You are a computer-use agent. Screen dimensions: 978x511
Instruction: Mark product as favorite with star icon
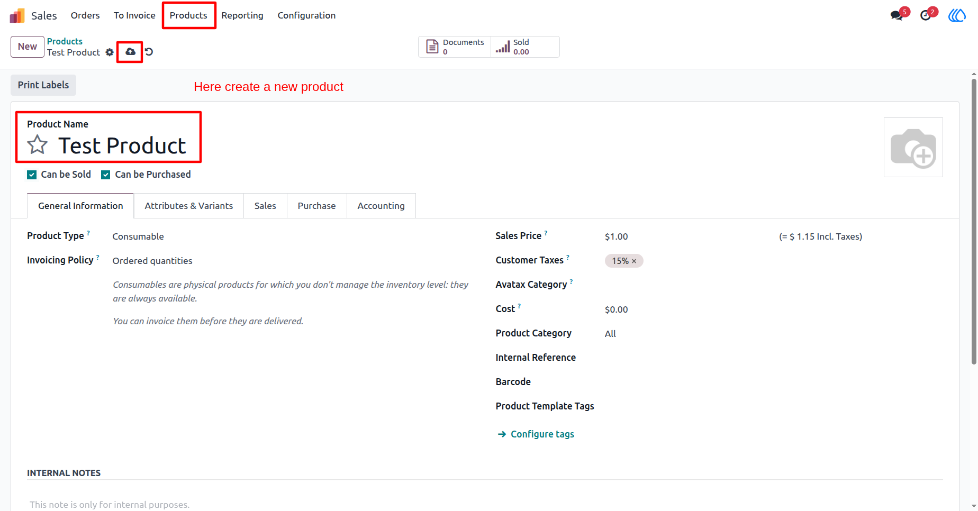coord(38,144)
